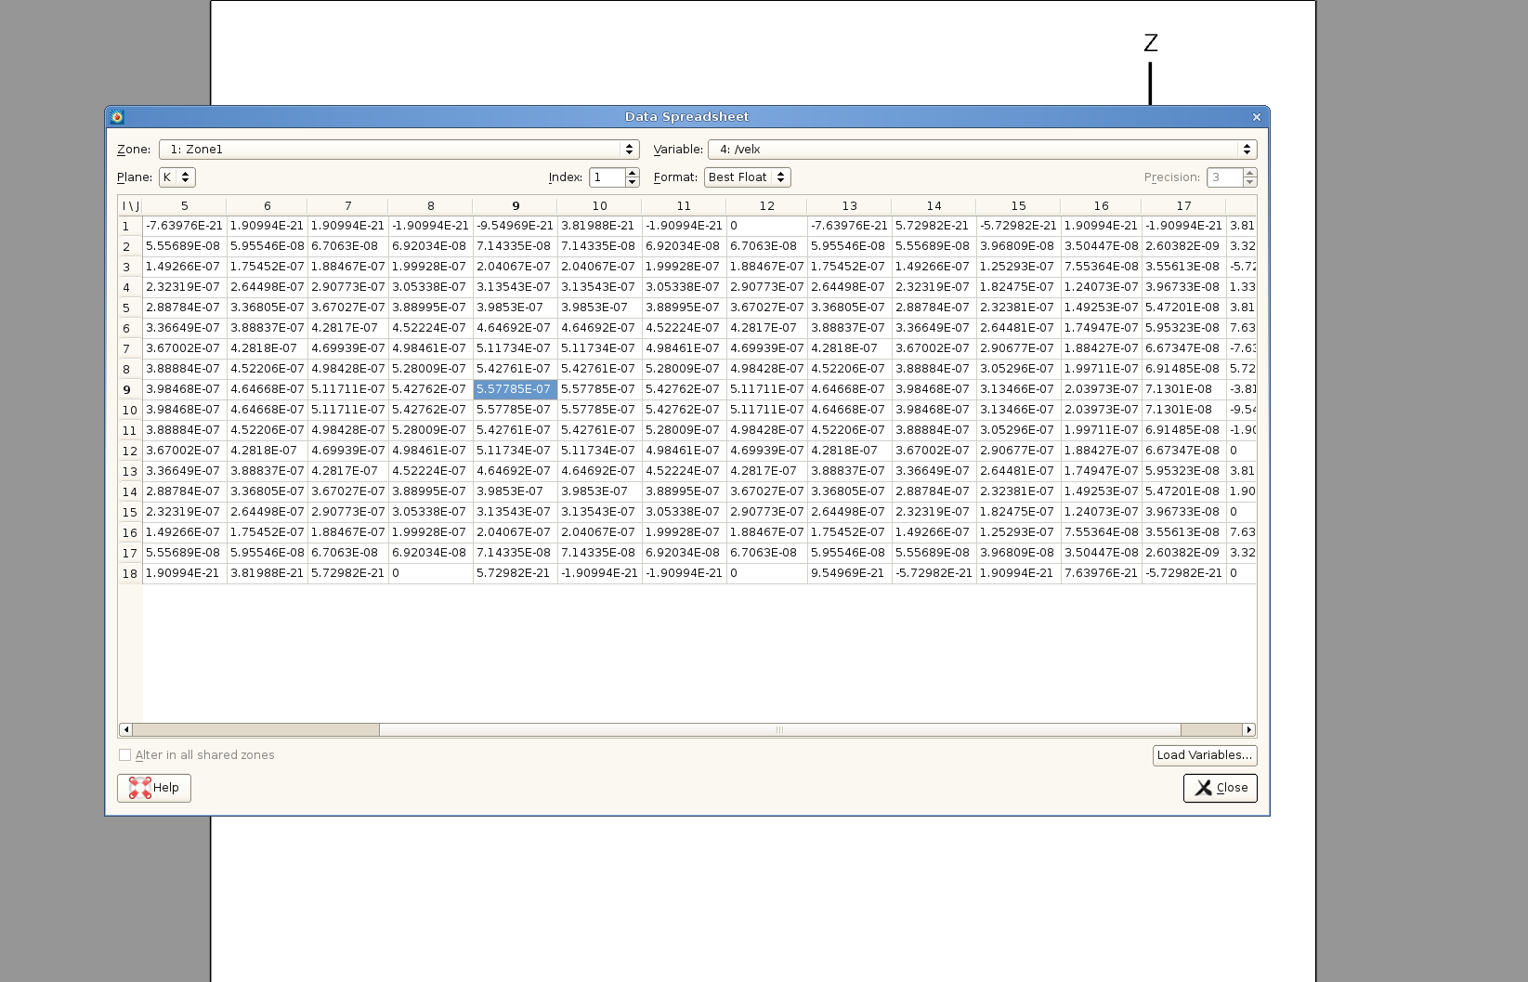This screenshot has height=982, width=1528.
Task: Open the Plane selector set to K
Action: pyautogui.click(x=176, y=177)
